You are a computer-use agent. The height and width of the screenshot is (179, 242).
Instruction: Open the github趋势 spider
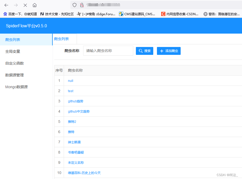pos(76,101)
